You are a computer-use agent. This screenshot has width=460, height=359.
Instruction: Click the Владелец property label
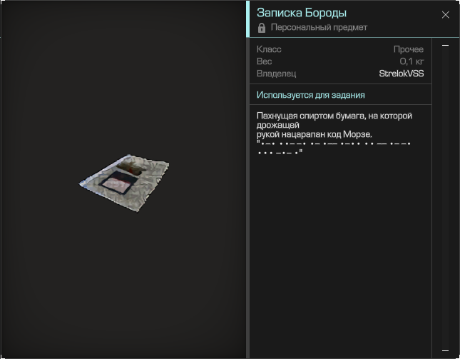pos(276,74)
